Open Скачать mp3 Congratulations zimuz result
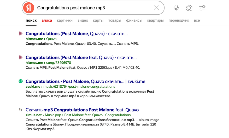This screenshot has height=138, width=229. 82,110
